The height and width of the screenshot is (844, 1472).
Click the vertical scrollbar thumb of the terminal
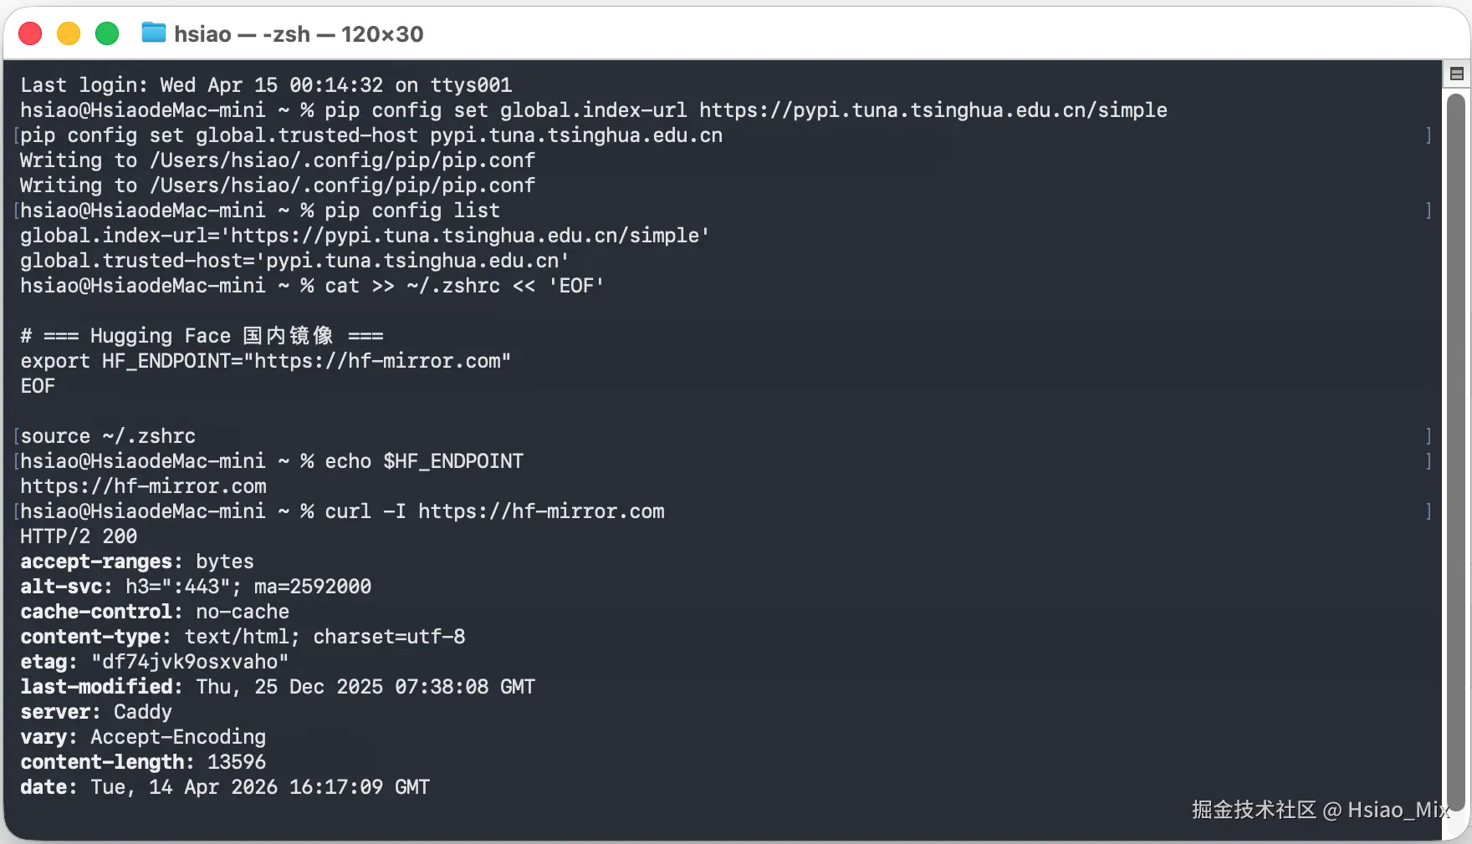[x=1456, y=451]
